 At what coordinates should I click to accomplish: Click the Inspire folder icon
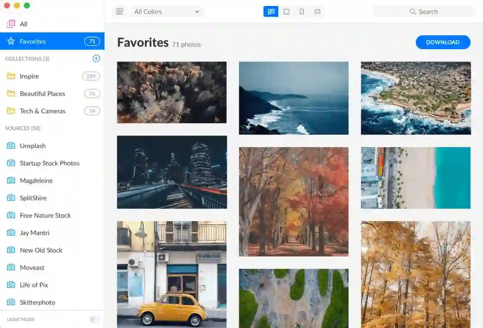coord(11,76)
